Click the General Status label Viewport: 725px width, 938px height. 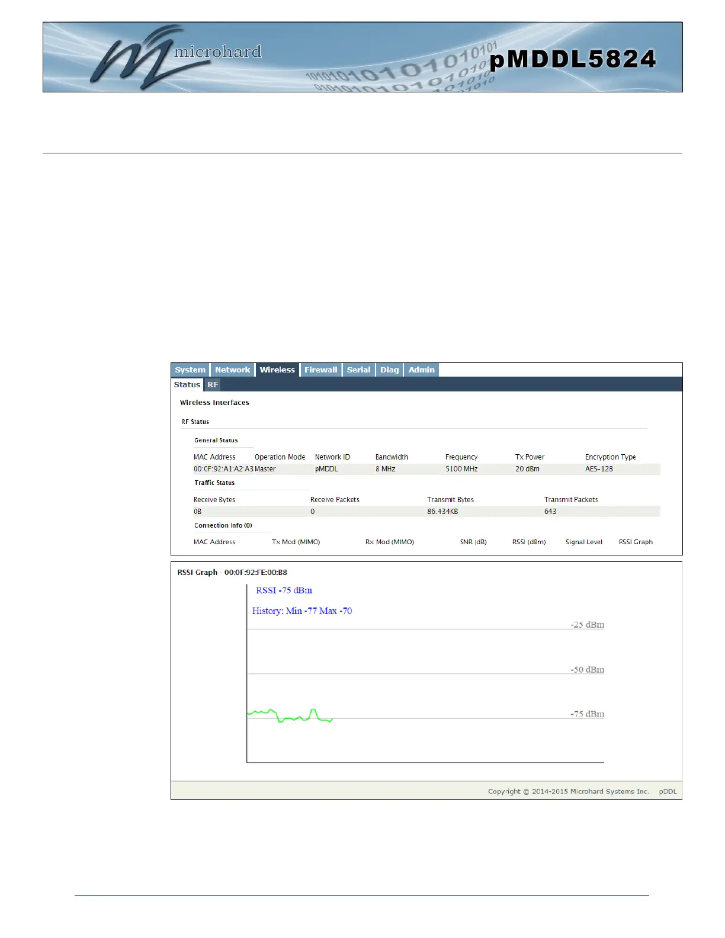coord(216,441)
